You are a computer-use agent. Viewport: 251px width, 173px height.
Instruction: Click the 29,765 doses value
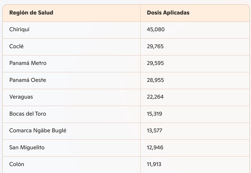click(x=155, y=46)
